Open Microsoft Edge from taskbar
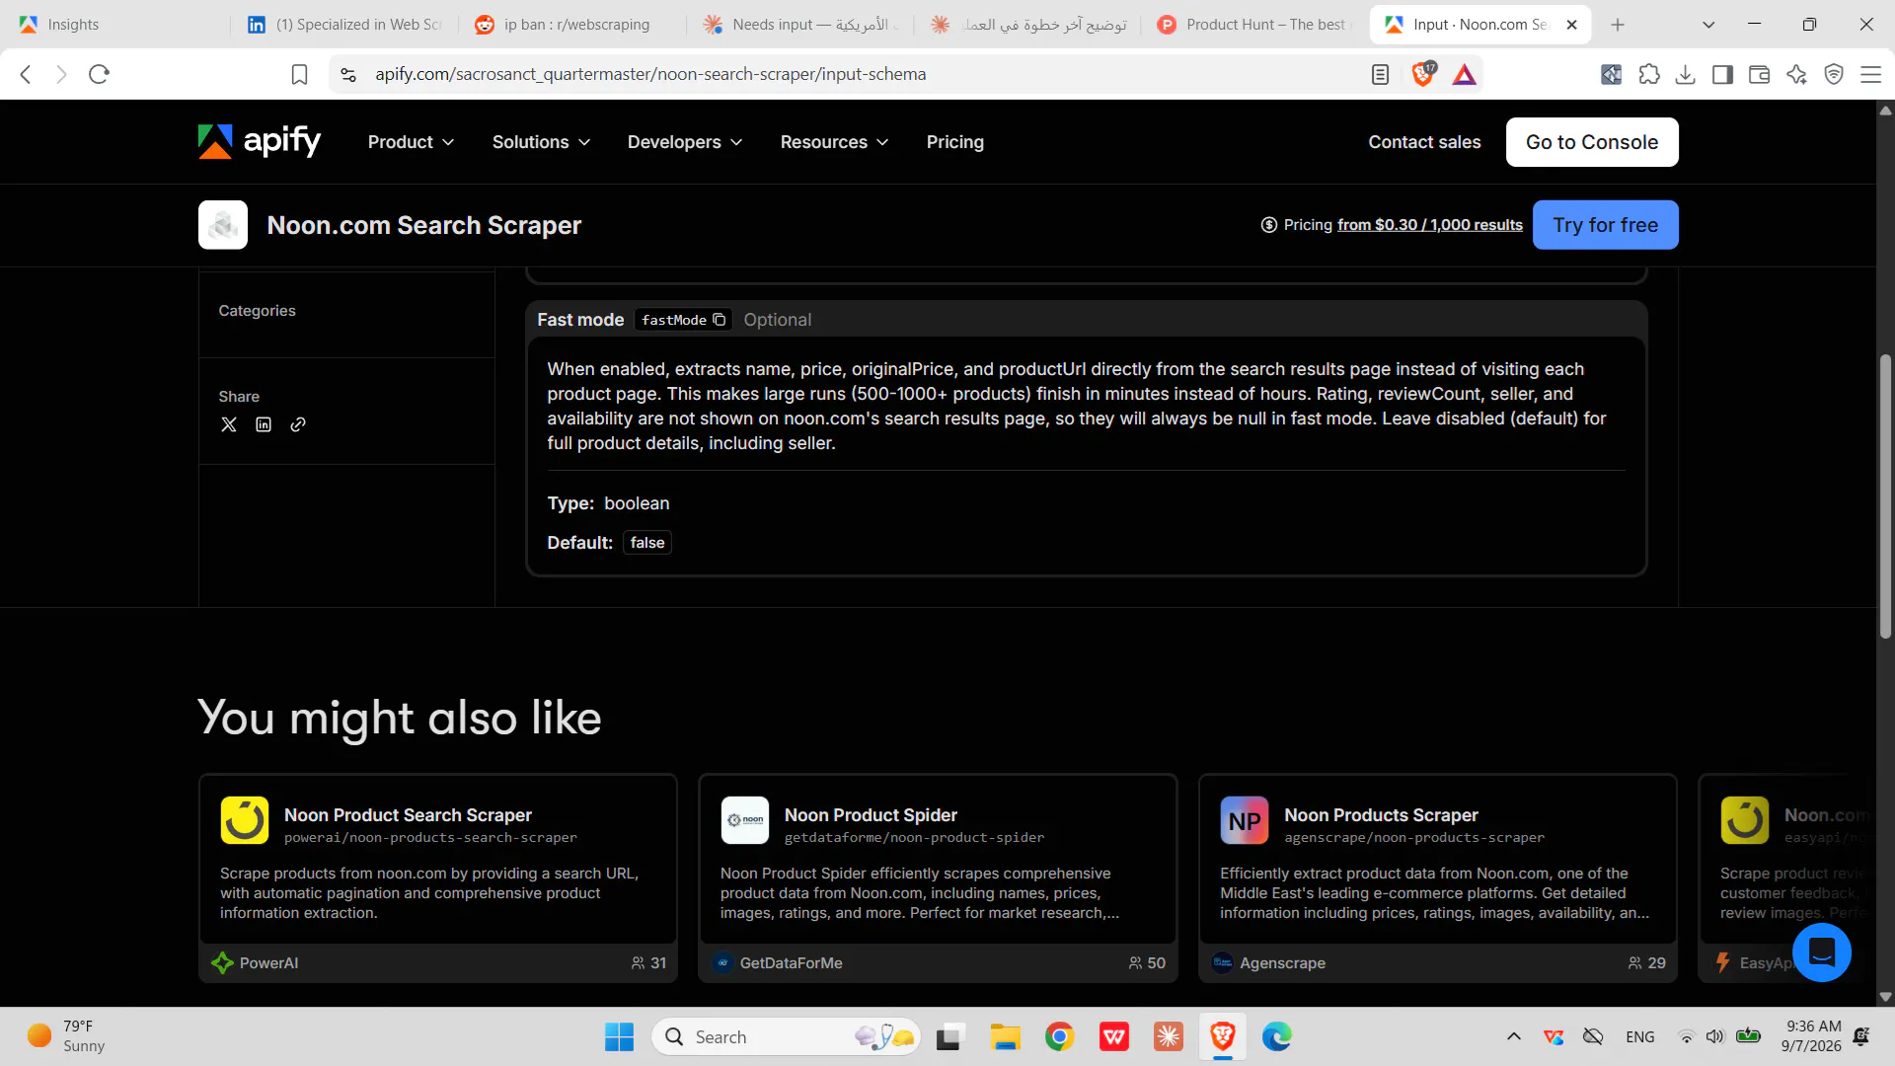Screen dimensions: 1895x1066 click(x=1277, y=1036)
